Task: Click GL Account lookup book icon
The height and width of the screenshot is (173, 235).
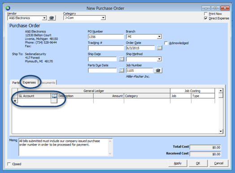Action: [x=54, y=96]
